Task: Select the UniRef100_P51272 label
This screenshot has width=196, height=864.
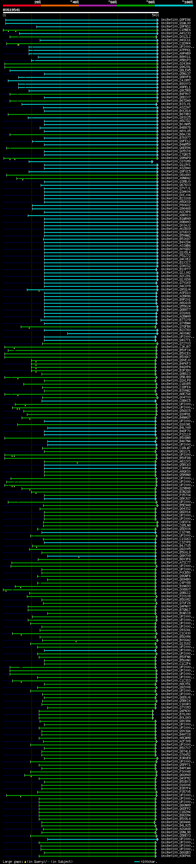Action: [x=175, y=256]
